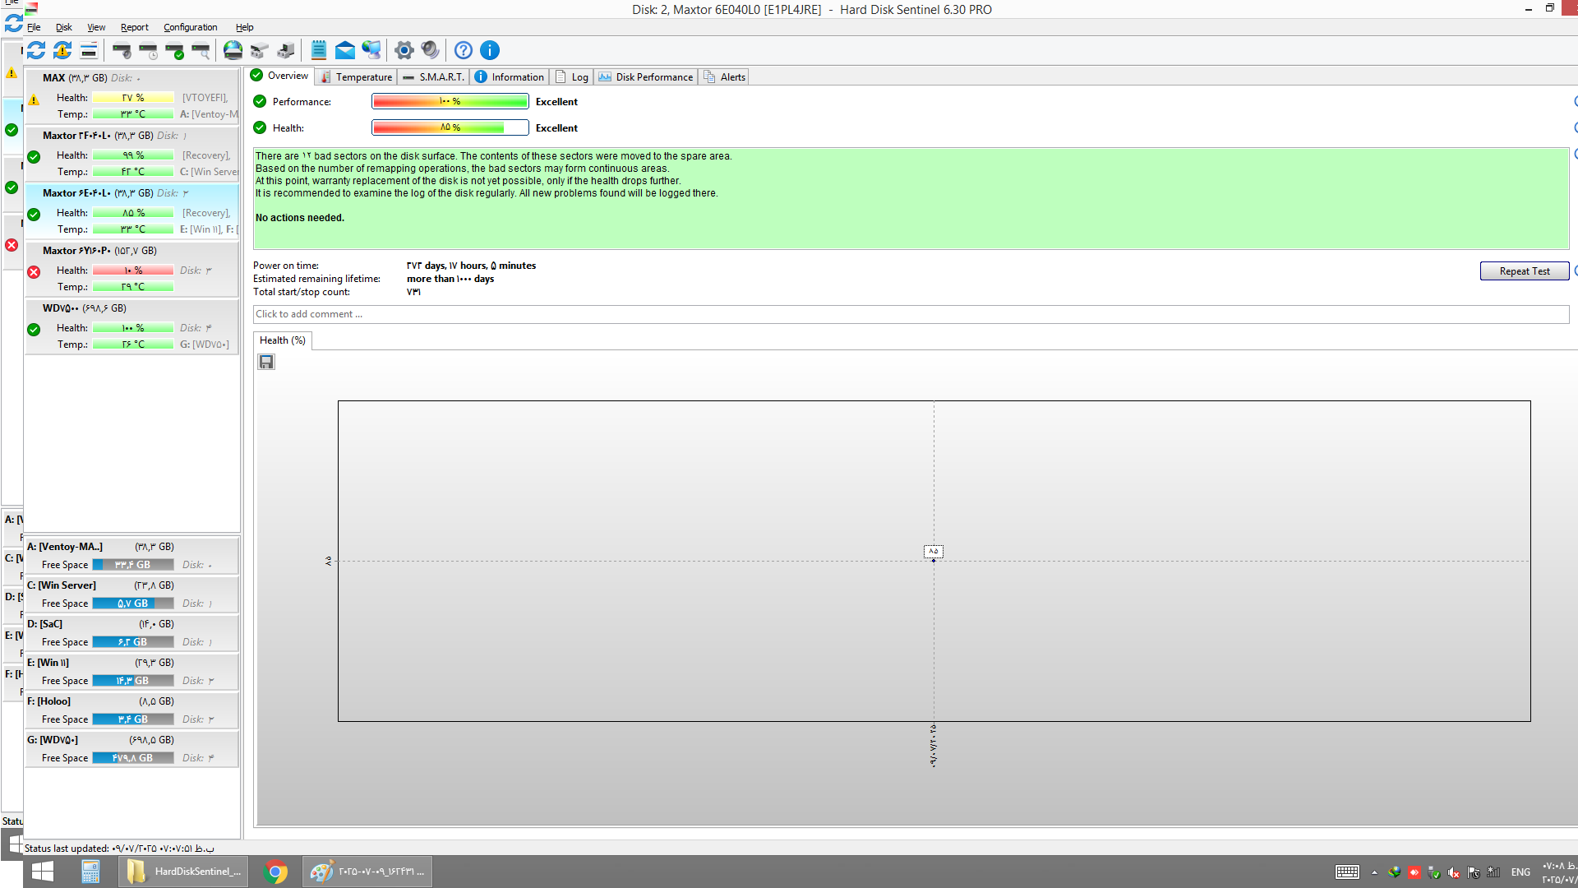1578x888 pixels.
Task: Select the WDV5 698,6 GB disk entry
Action: pyautogui.click(x=132, y=326)
